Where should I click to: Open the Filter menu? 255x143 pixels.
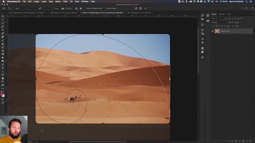(65, 2)
